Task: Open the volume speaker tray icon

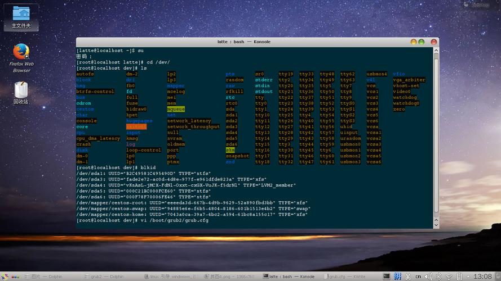Action: 428,277
